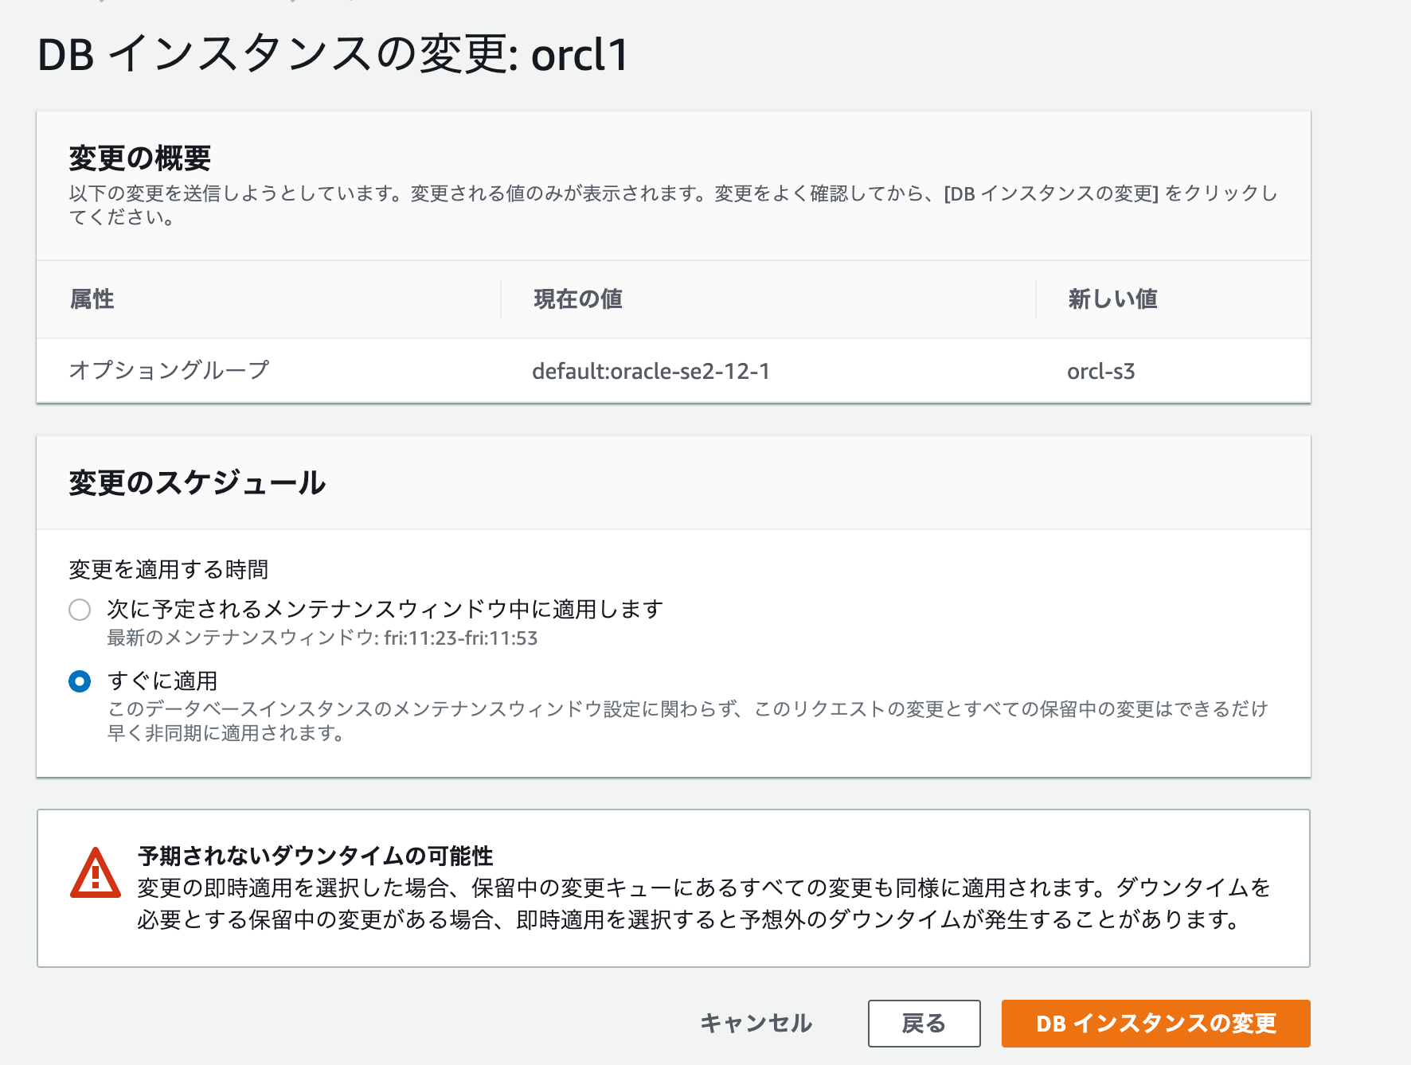This screenshot has height=1065, width=1411.
Task: Click the 属性 column header
Action: pos(92,299)
